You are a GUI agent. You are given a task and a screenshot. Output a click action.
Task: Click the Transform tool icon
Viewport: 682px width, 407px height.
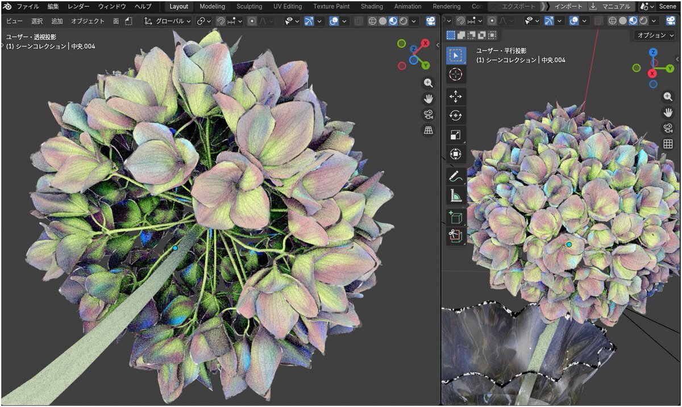[x=456, y=153]
